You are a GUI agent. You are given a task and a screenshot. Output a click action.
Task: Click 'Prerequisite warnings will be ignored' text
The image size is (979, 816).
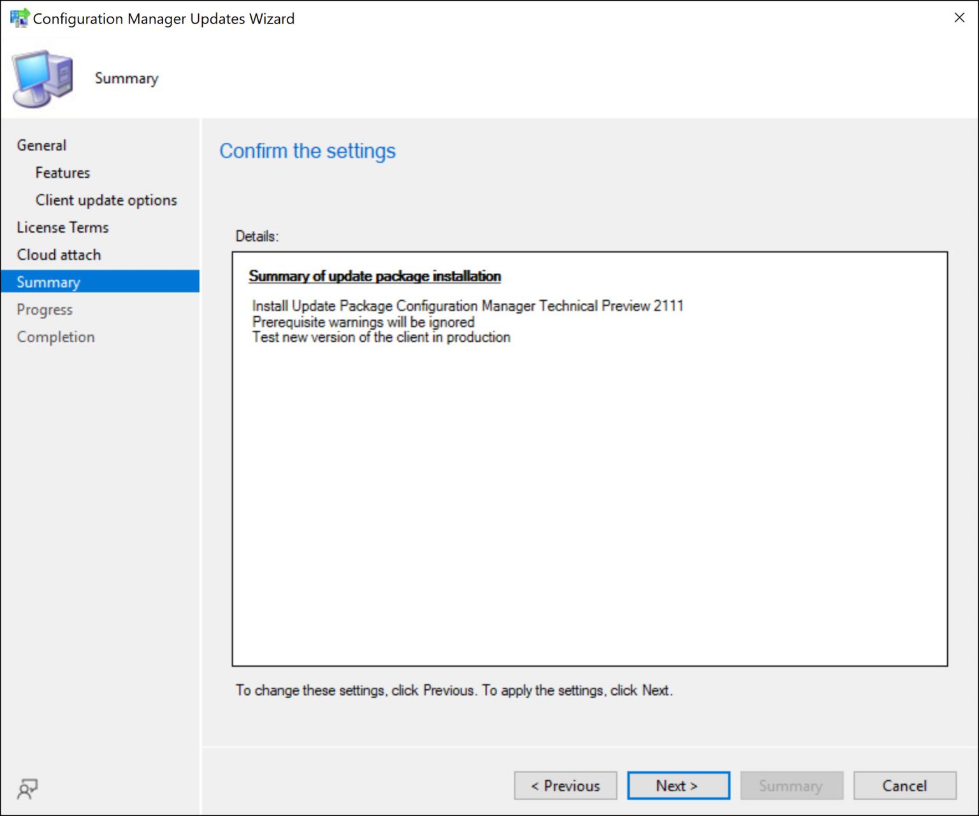[363, 322]
